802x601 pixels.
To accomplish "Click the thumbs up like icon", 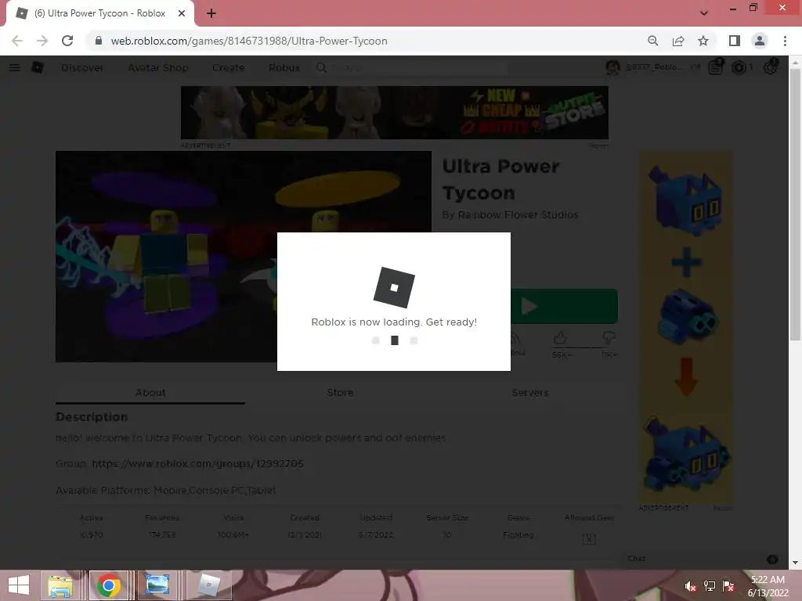I will [560, 337].
